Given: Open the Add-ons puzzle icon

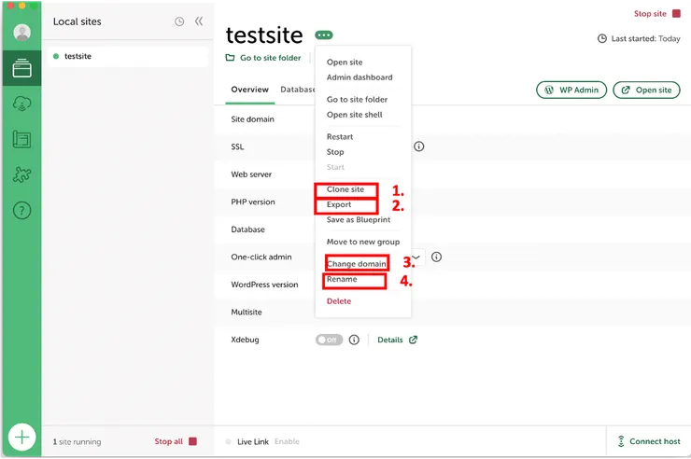Looking at the screenshot, I should coord(21,174).
